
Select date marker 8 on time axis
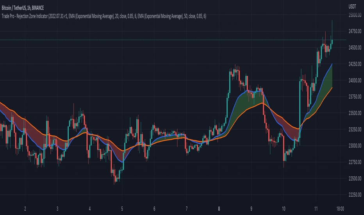(x=219, y=209)
